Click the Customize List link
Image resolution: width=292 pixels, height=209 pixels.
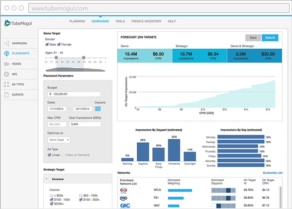coord(273,173)
